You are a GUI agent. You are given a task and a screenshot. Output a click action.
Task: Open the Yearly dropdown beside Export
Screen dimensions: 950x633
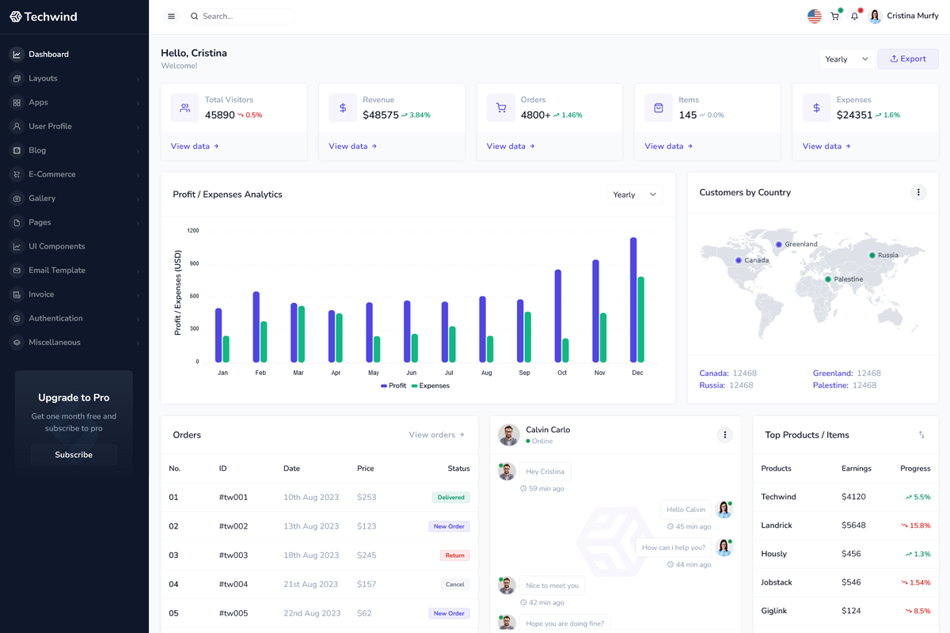(x=845, y=59)
